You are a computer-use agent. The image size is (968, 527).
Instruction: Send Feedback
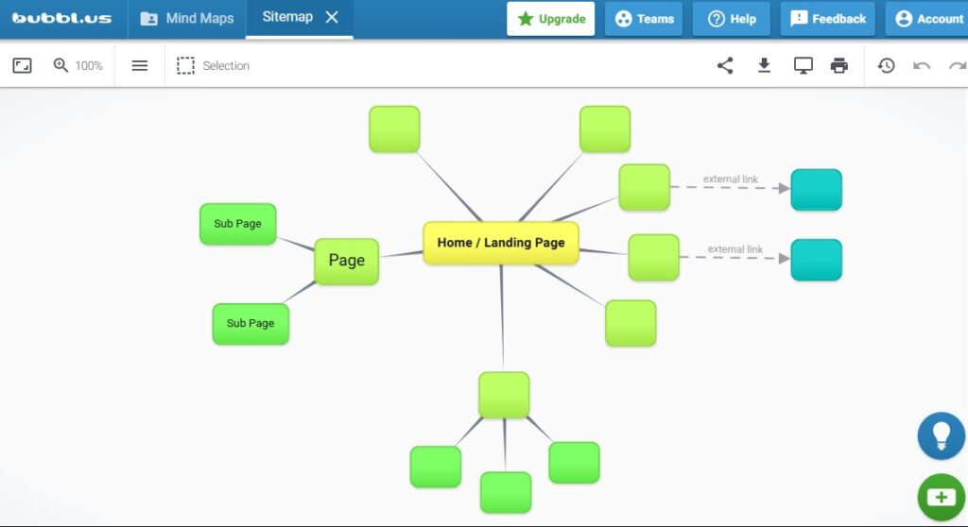coord(828,19)
